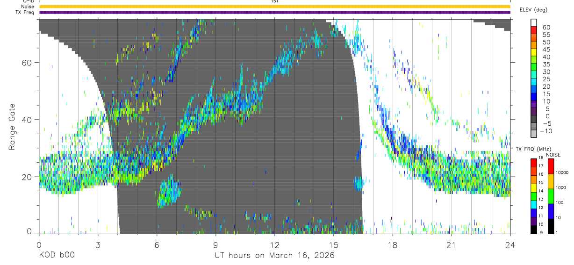Image resolution: width=574 pixels, height=265 pixels.
Task: Select the yellow TX FRQ swatch between 15 and 14
Action: click(x=533, y=188)
